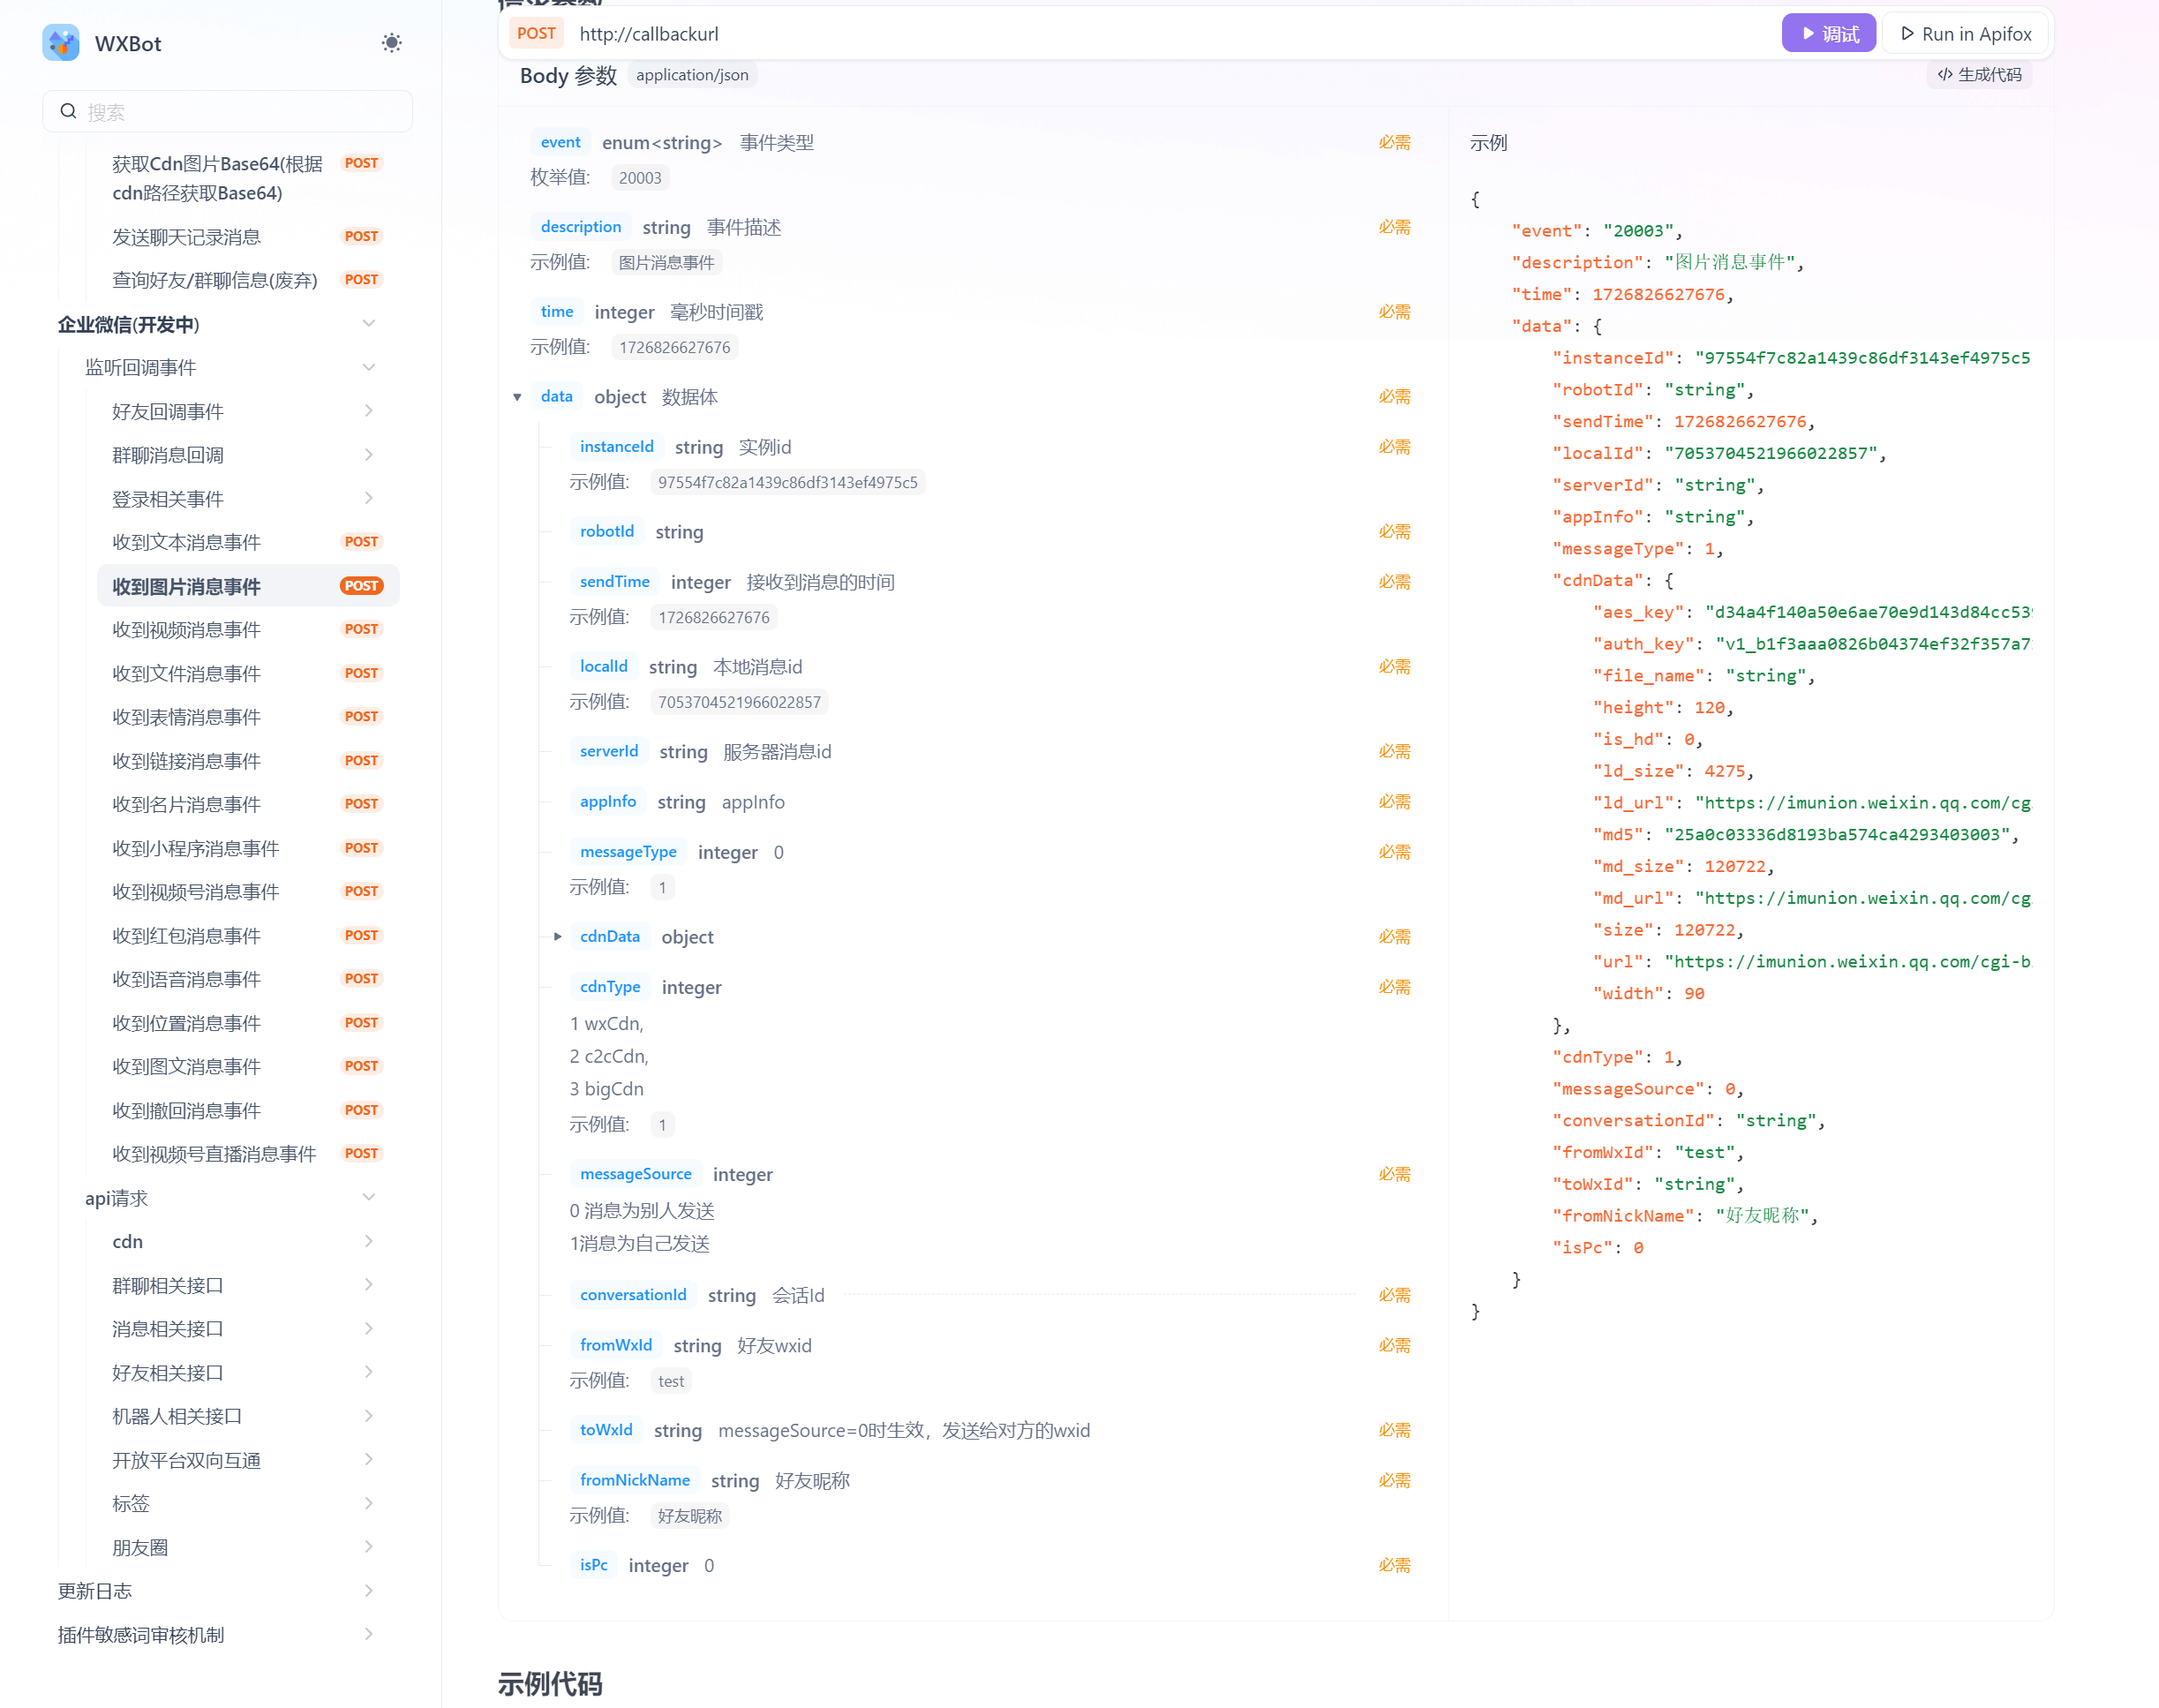This screenshot has width=2159, height=1708.
Task: Collapse the api请求 section chevron
Action: tap(369, 1198)
